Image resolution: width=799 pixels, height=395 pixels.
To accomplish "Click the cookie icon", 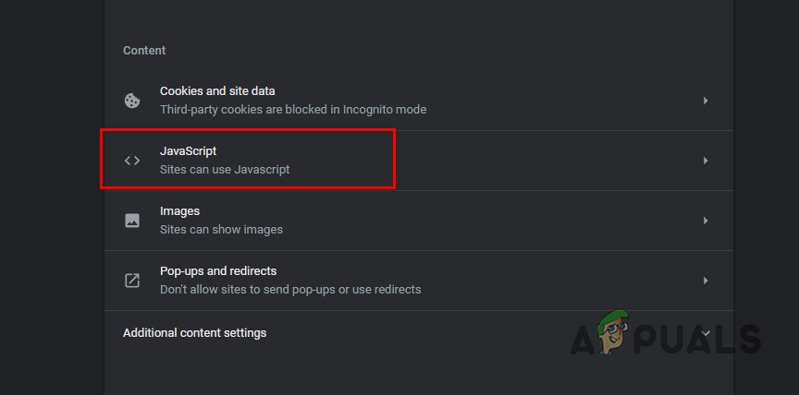I will coord(132,101).
